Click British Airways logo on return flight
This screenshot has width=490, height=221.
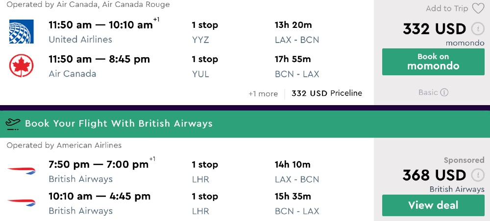point(22,203)
